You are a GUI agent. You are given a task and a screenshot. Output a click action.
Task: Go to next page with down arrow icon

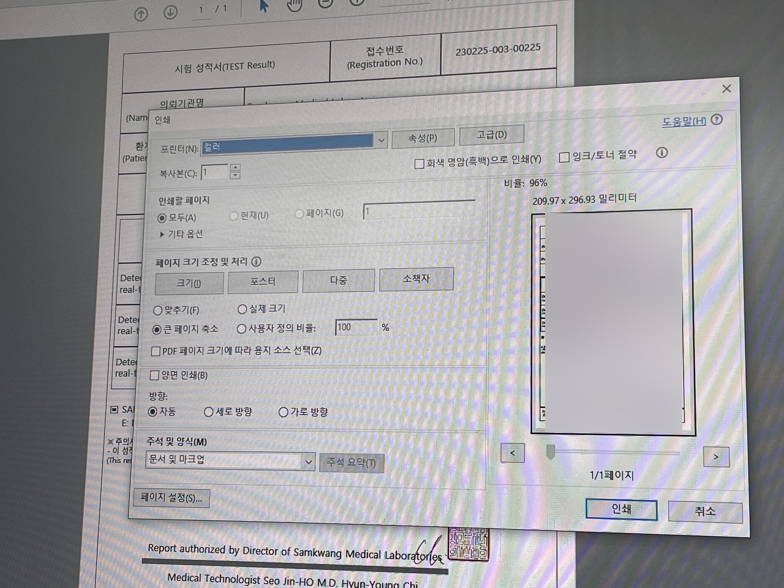(x=170, y=12)
